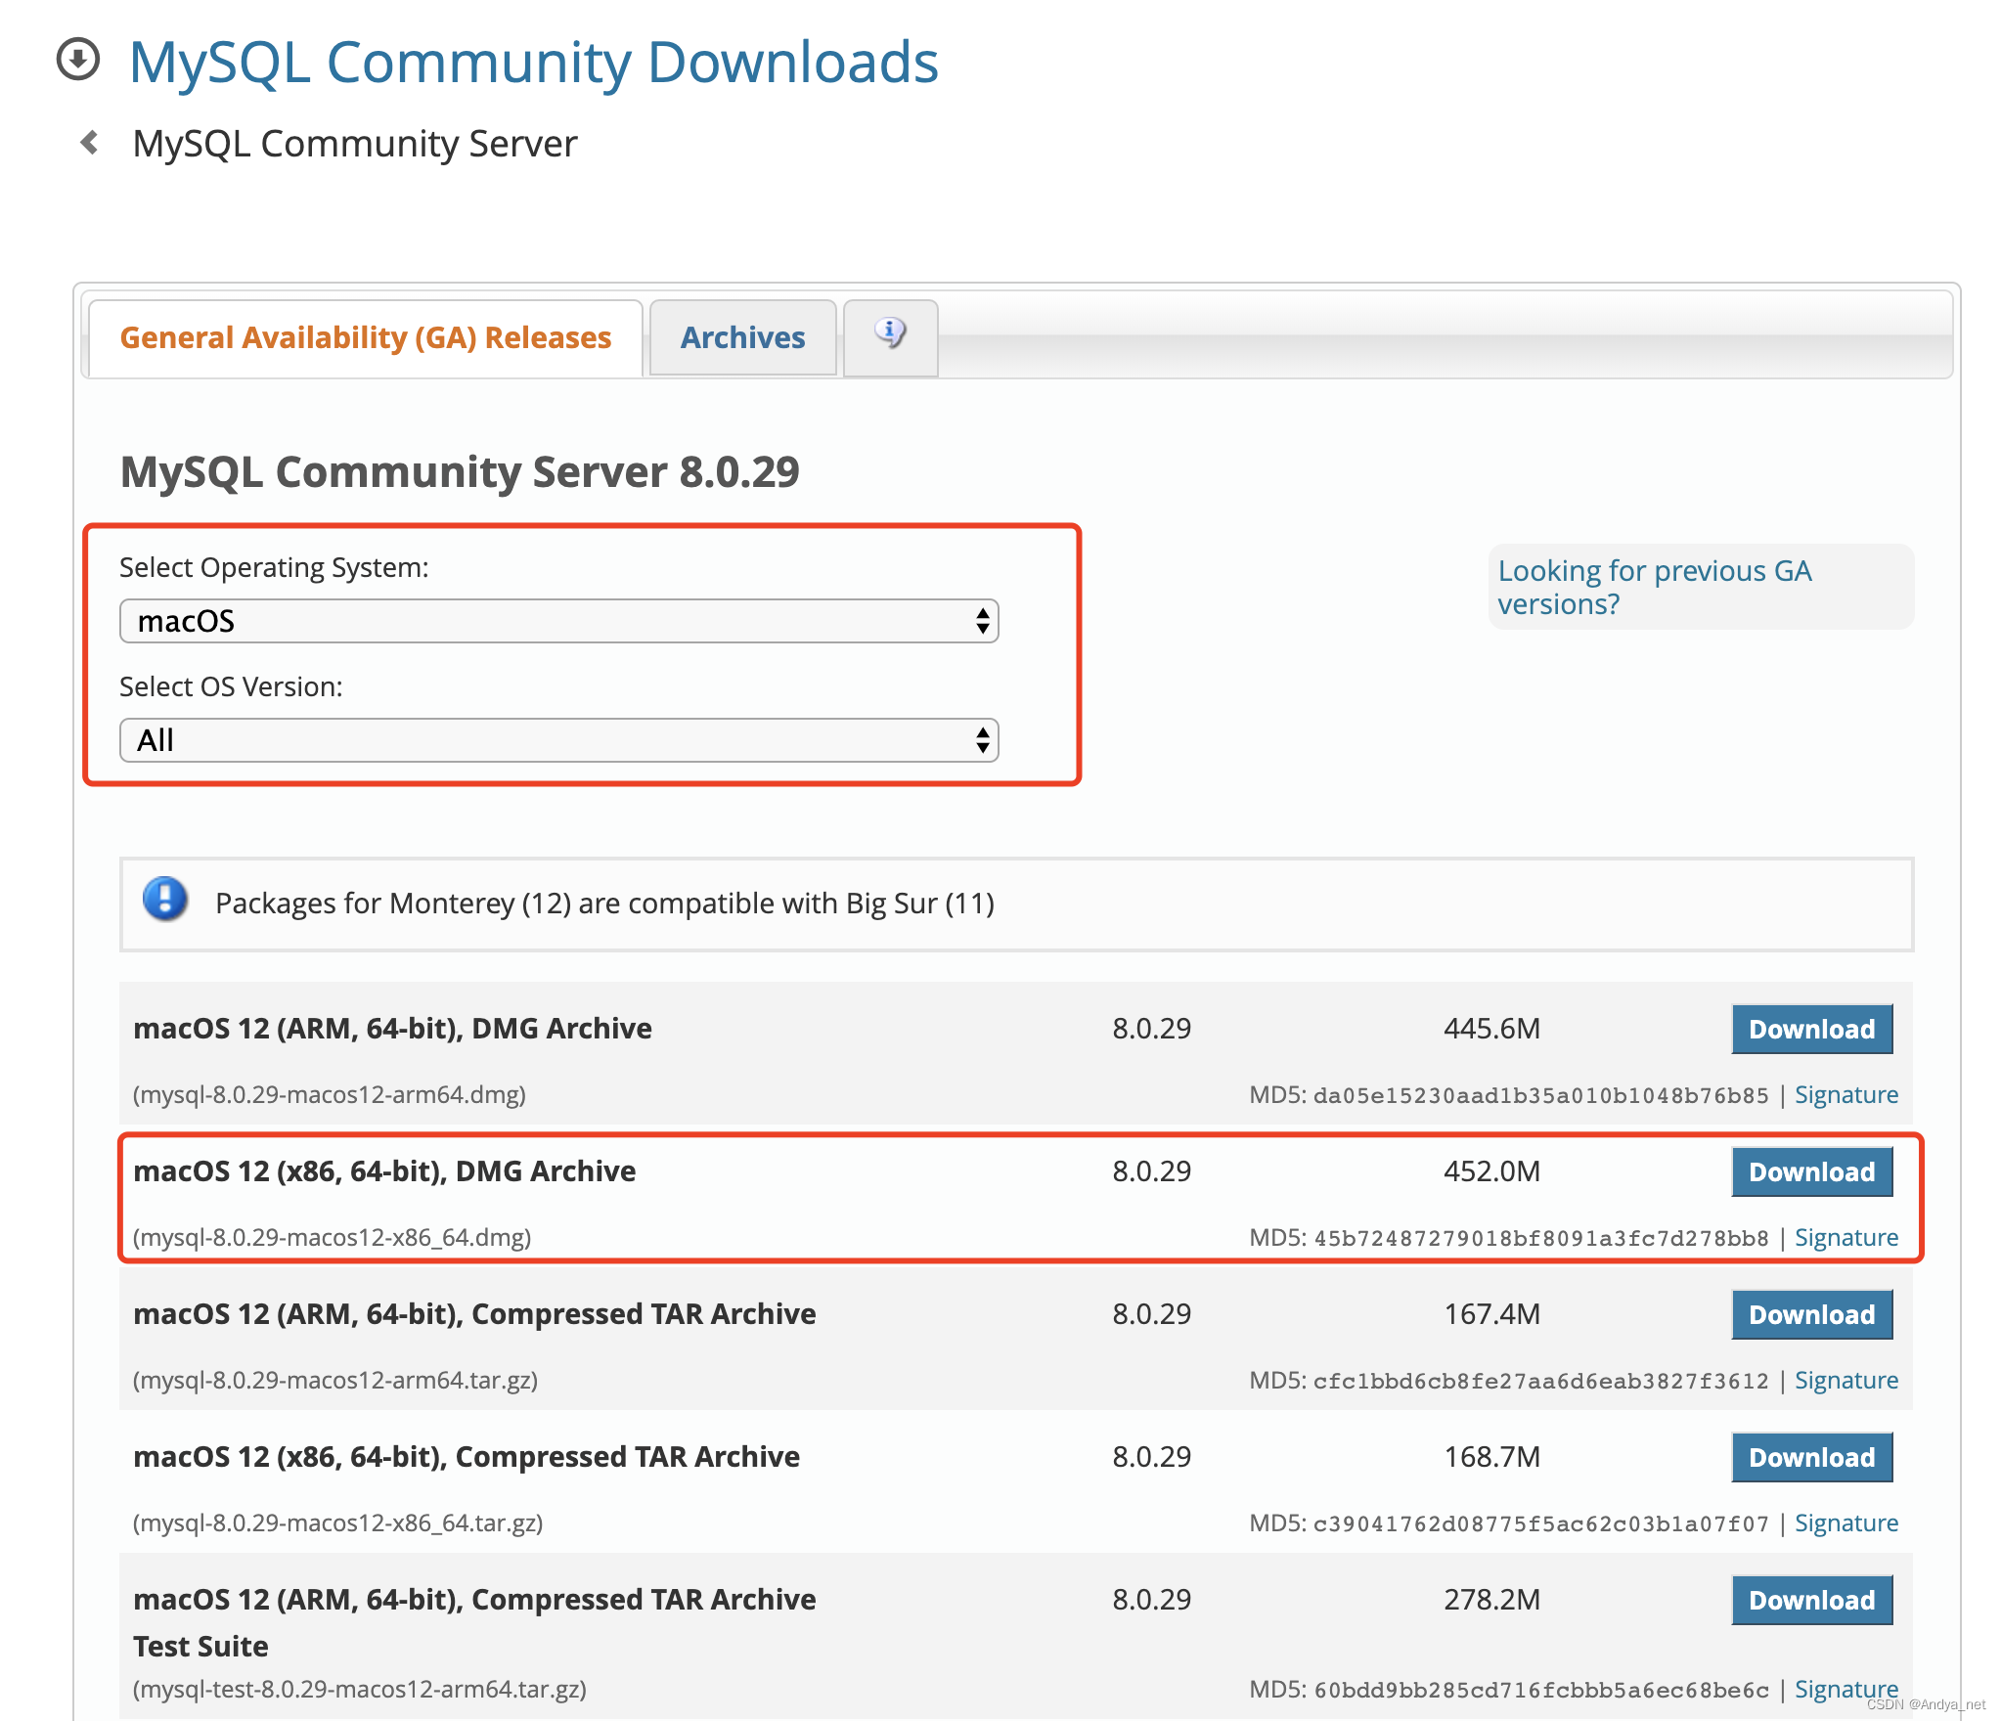Image resolution: width=2001 pixels, height=1721 pixels.
Task: Click macOS 12 (x86, 64-bit), DMG Archive title
Action: coord(384,1171)
